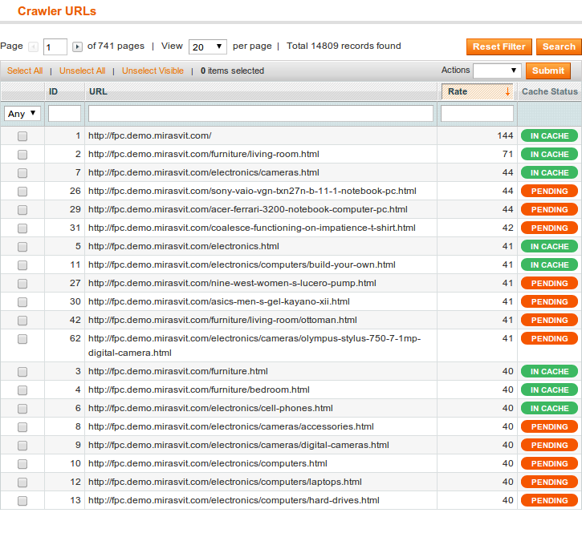
Task: Click the Rate sort descending arrow
Action: 507,92
